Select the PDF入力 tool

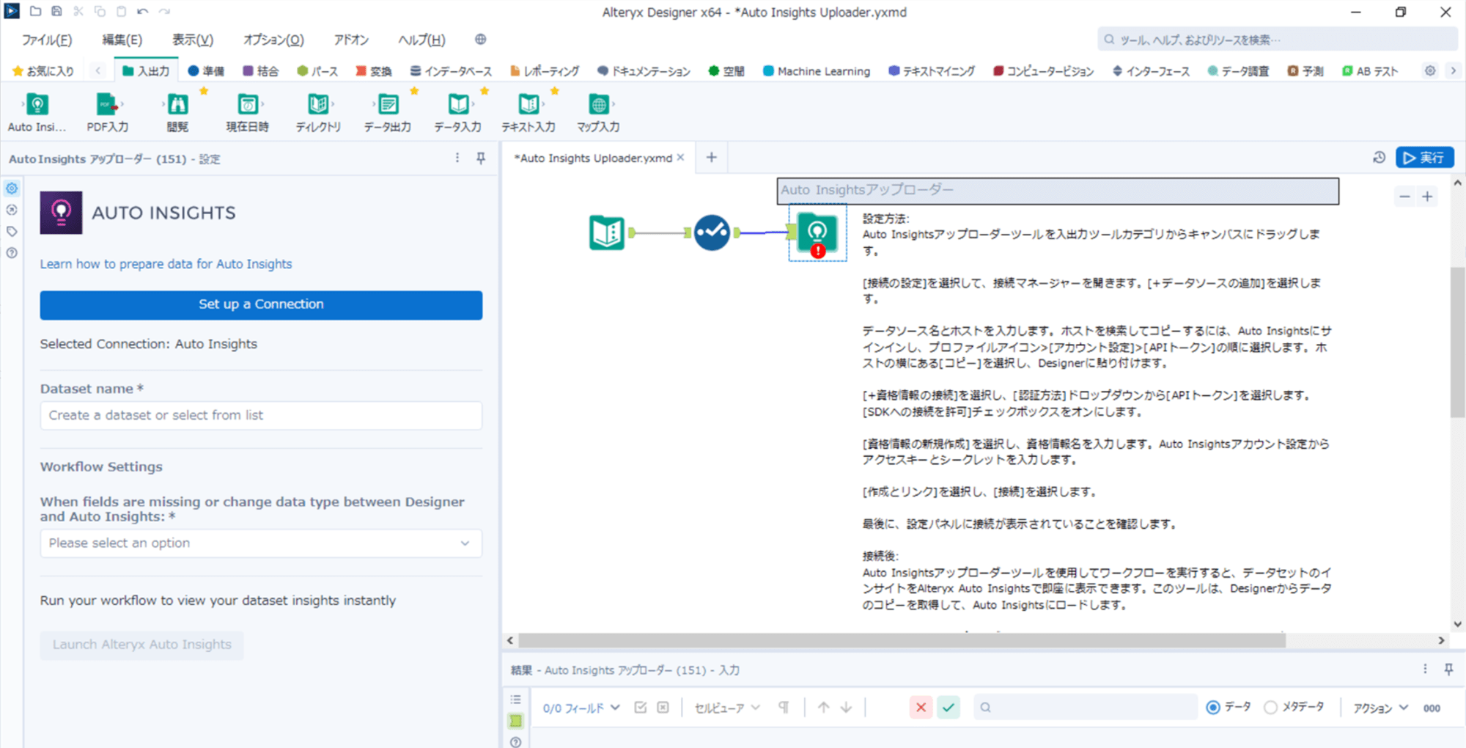pos(107,112)
